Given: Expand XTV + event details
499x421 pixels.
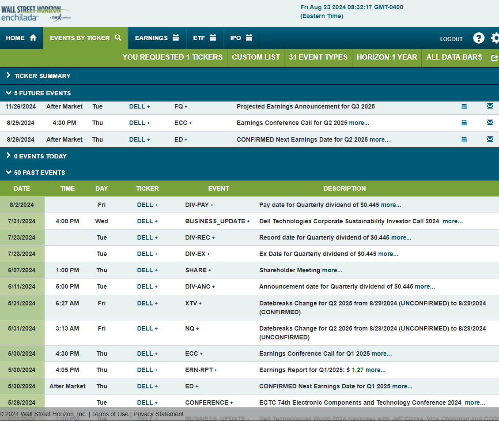Looking at the screenshot, I should pos(193,303).
